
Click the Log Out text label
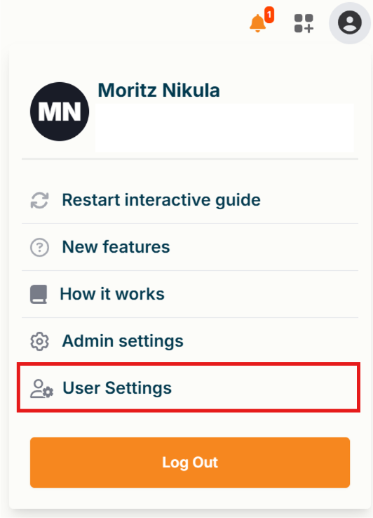[x=190, y=463]
